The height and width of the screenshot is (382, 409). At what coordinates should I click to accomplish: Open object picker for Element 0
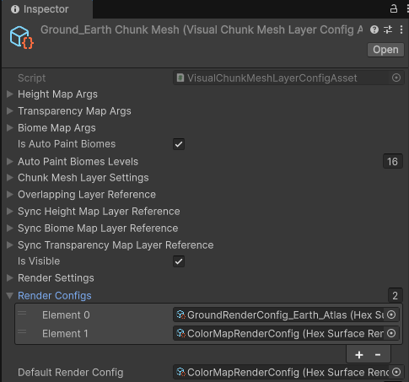click(391, 315)
